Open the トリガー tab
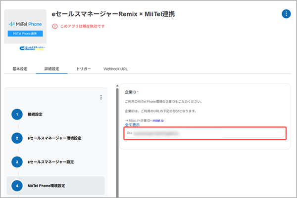 pyautogui.click(x=83, y=69)
